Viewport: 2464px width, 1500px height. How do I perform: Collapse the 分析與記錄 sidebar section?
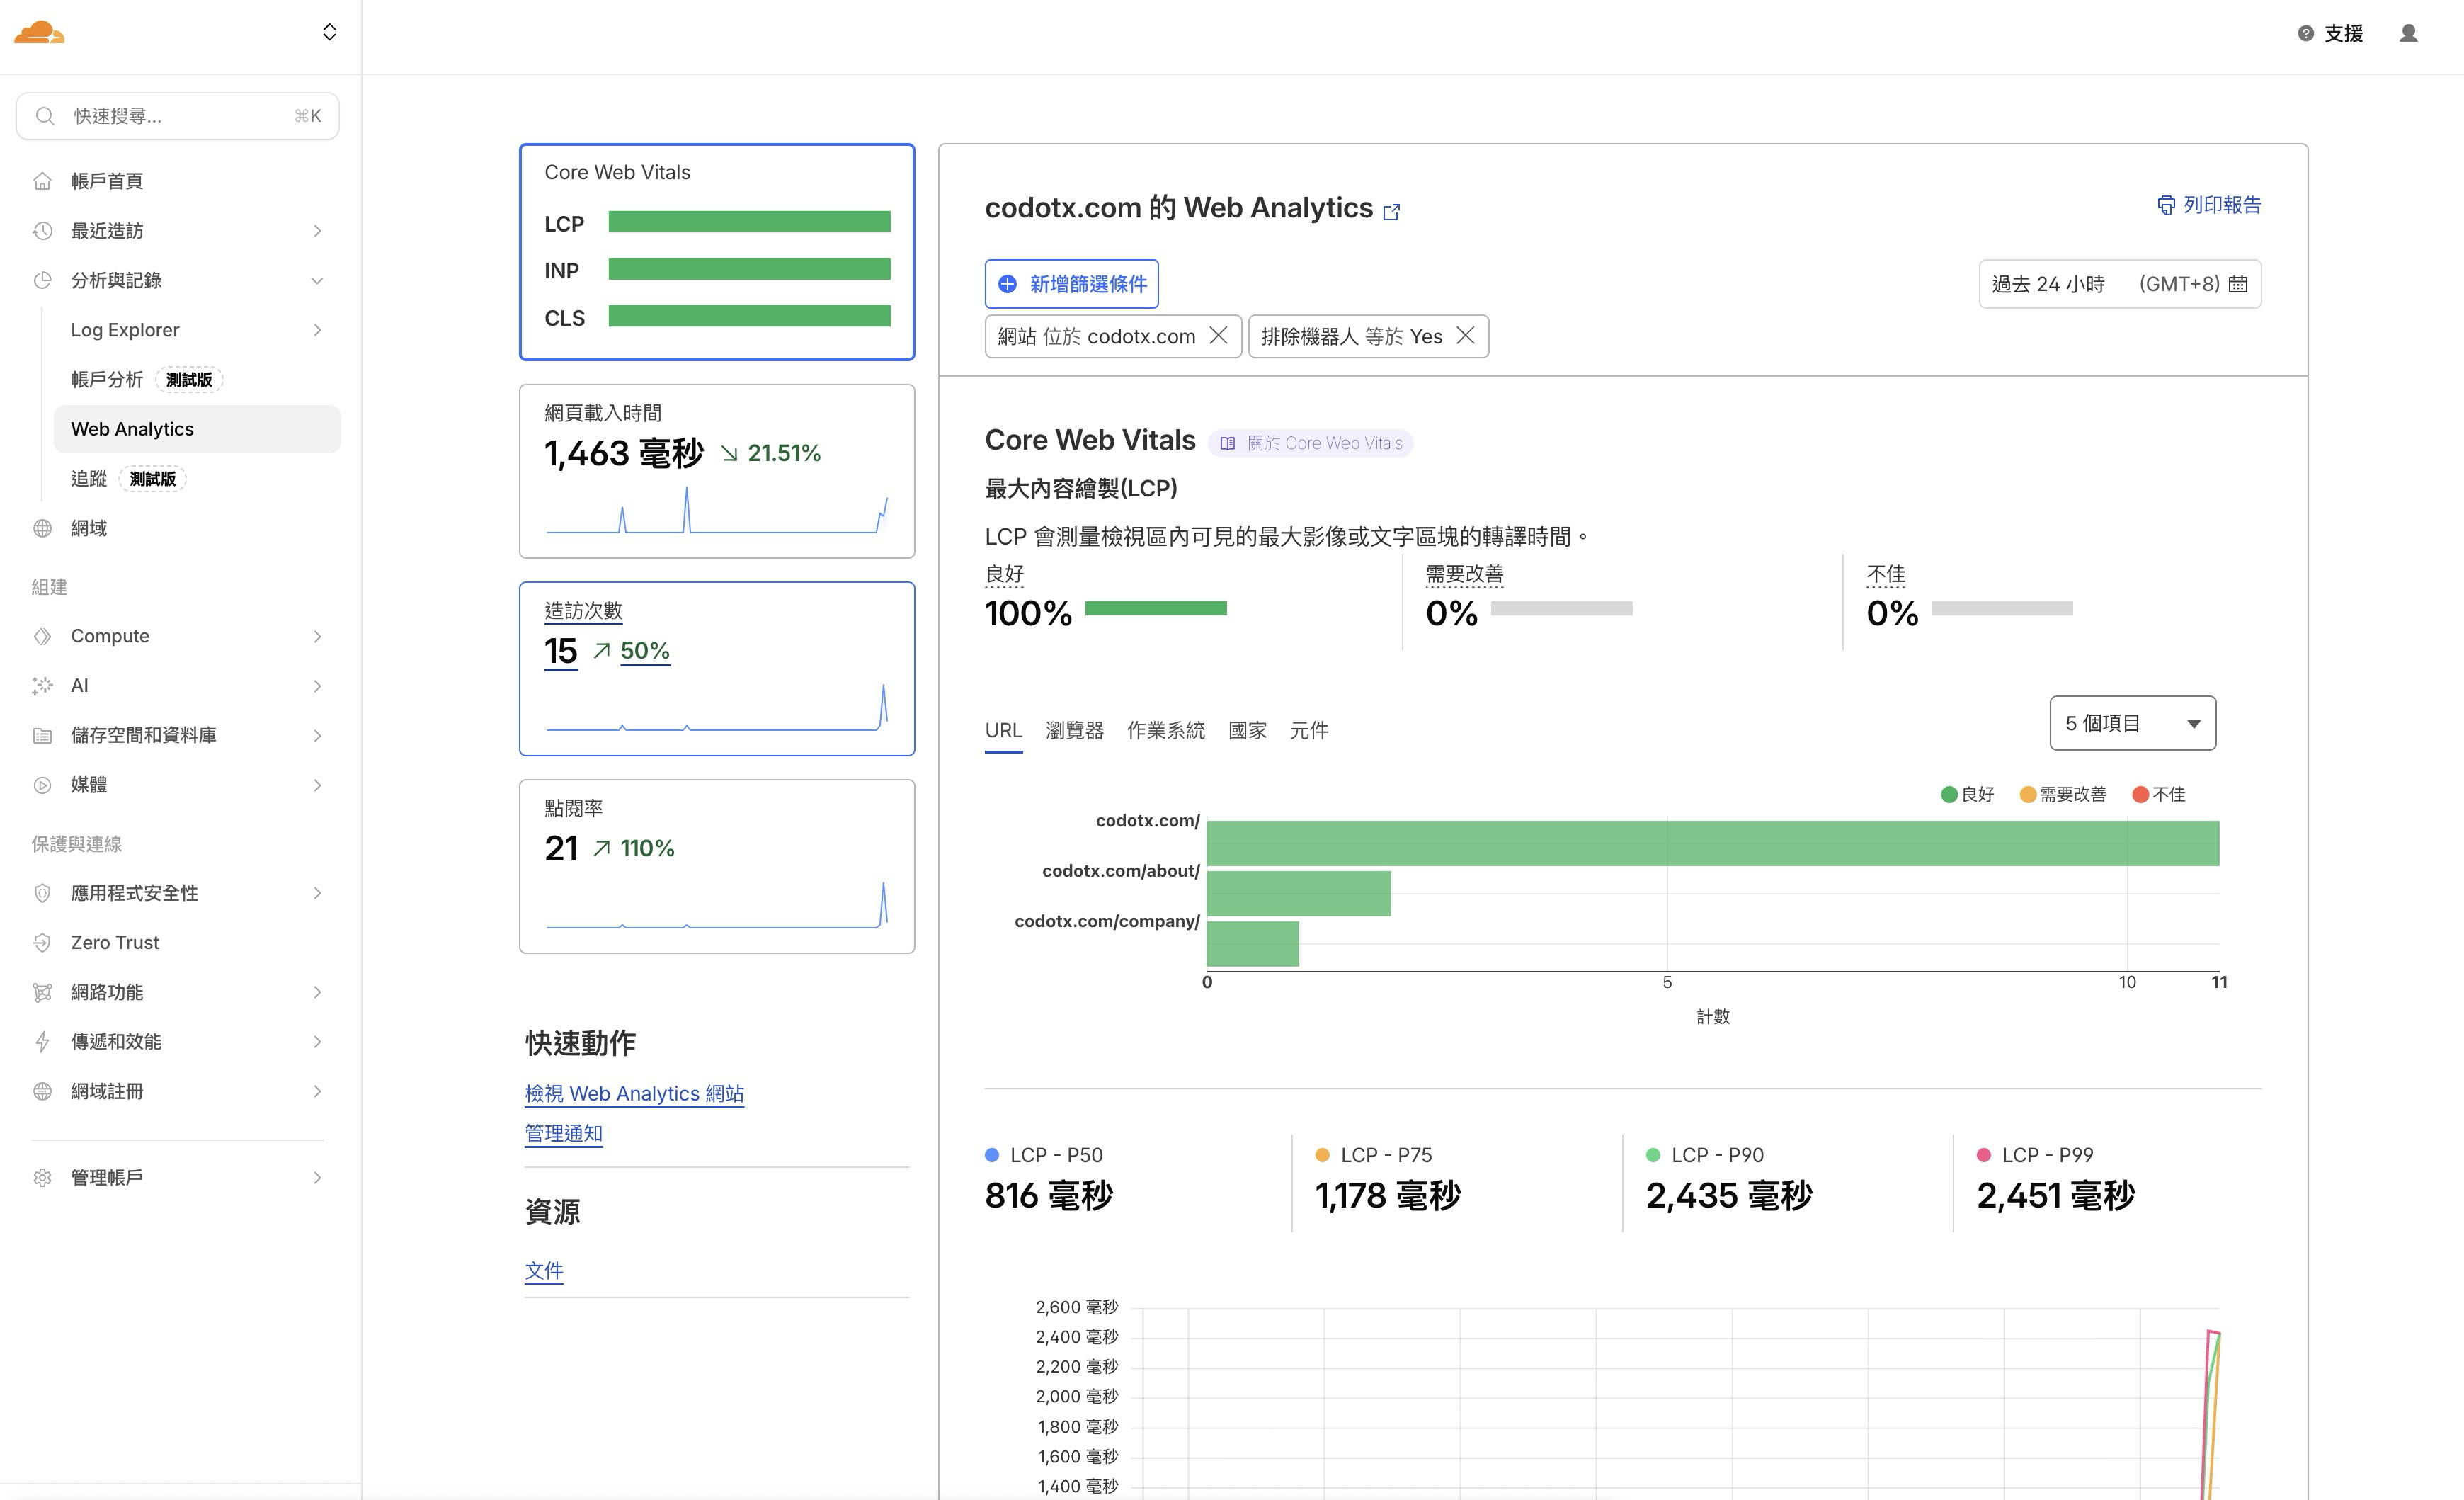[317, 280]
